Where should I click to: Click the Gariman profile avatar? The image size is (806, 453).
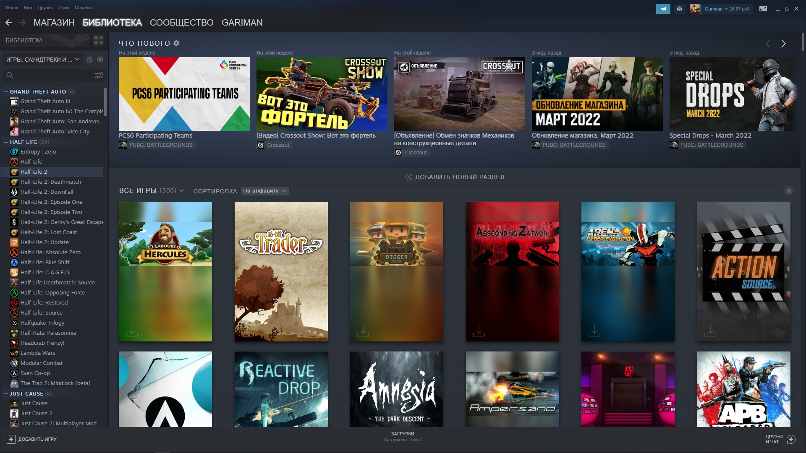(x=695, y=9)
